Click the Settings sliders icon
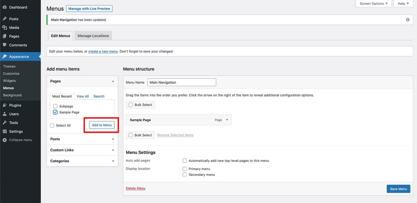417x203 pixels. pyautogui.click(x=5, y=131)
